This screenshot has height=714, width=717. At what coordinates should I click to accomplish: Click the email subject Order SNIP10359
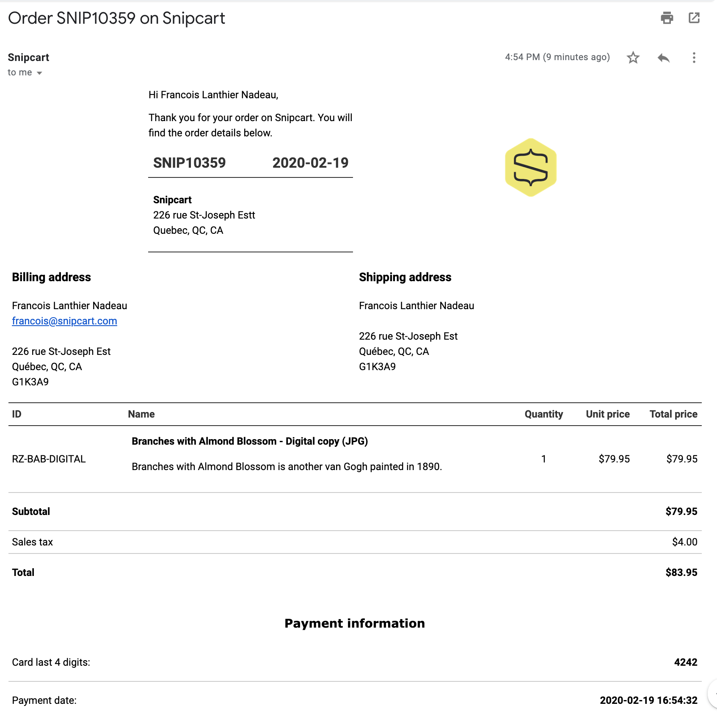click(116, 18)
